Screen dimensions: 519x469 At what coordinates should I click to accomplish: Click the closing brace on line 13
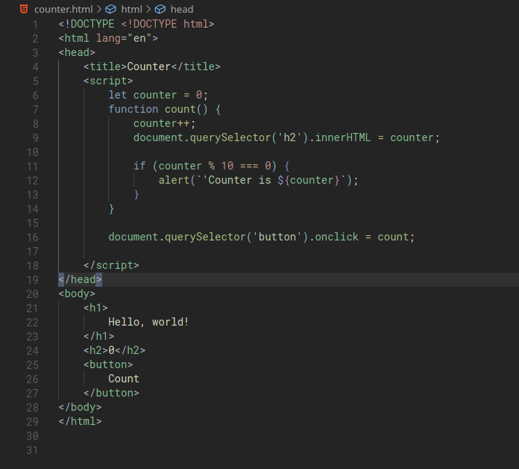pyautogui.click(x=136, y=195)
